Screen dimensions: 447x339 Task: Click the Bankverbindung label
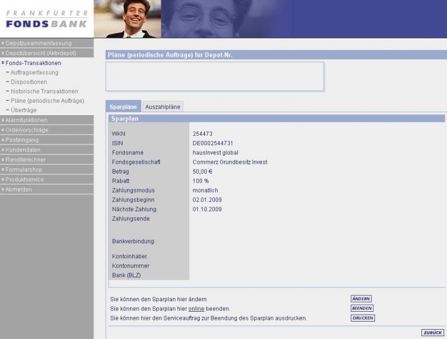[x=134, y=241]
